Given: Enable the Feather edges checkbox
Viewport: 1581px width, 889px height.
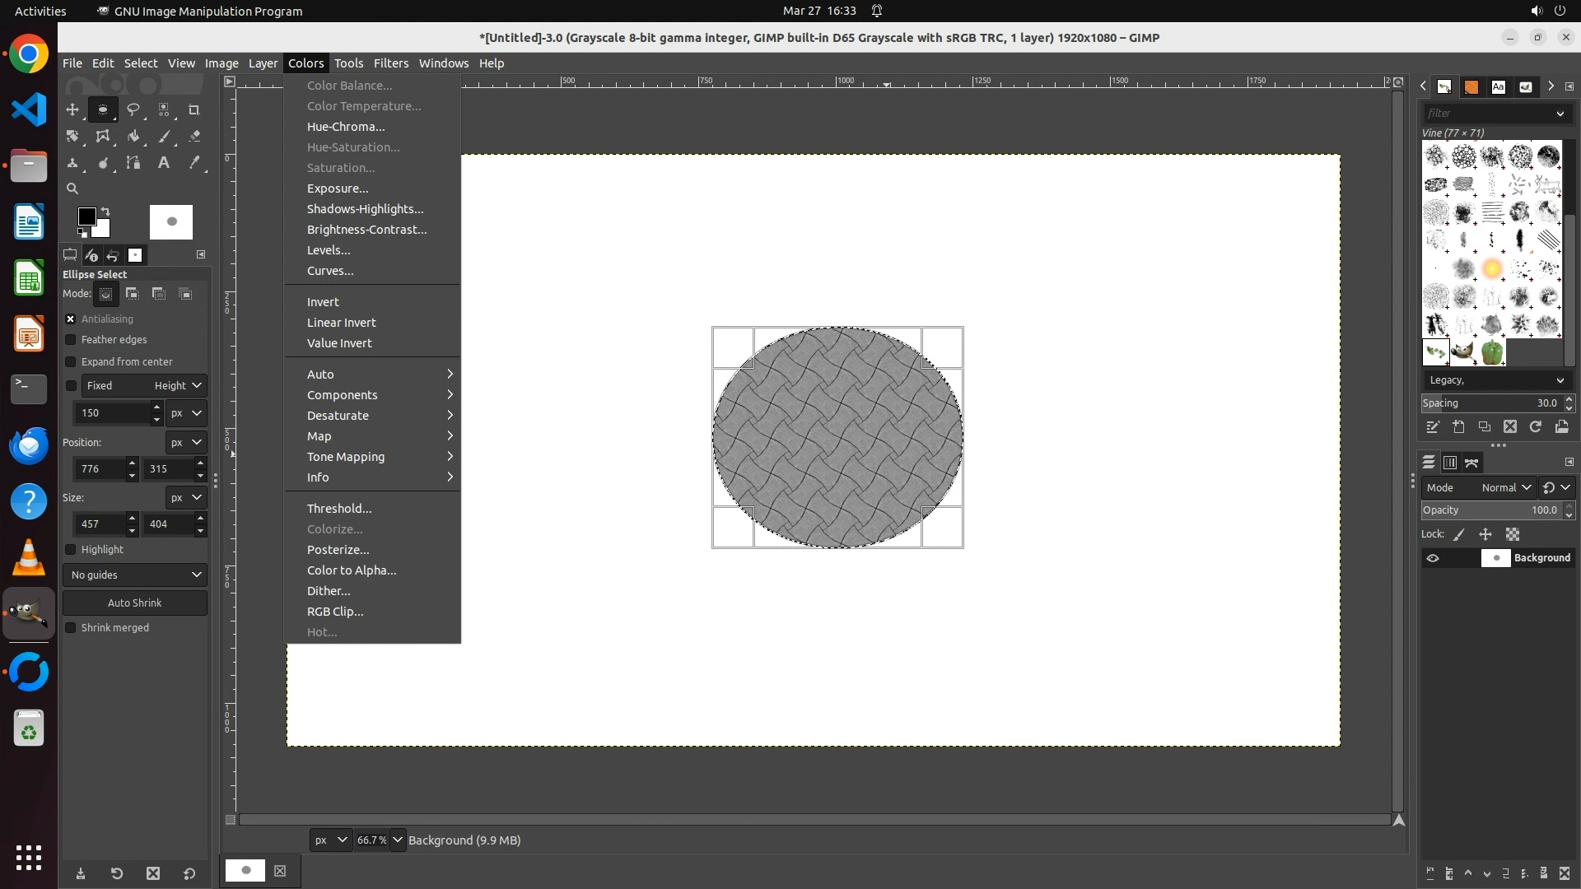Looking at the screenshot, I should pos(71,340).
